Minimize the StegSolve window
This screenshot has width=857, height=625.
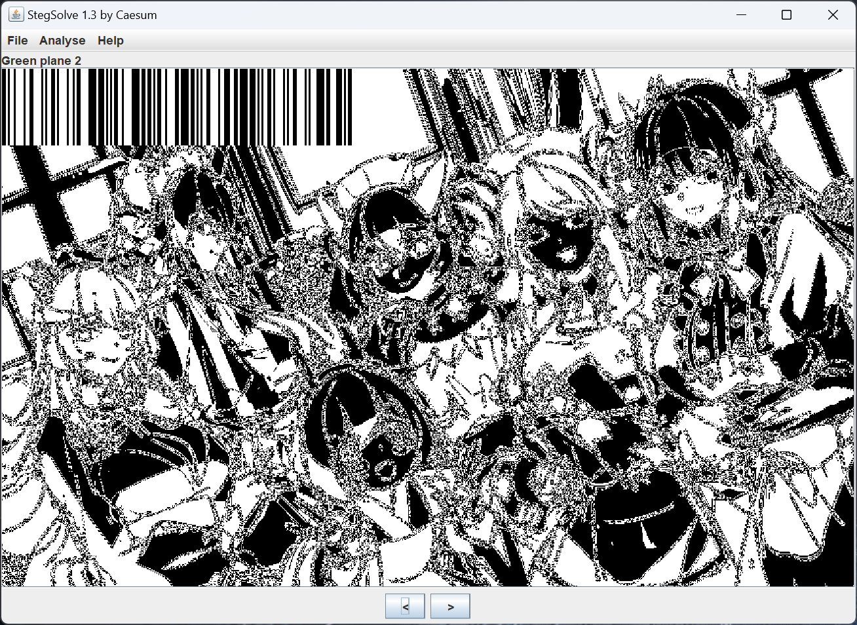coord(742,14)
